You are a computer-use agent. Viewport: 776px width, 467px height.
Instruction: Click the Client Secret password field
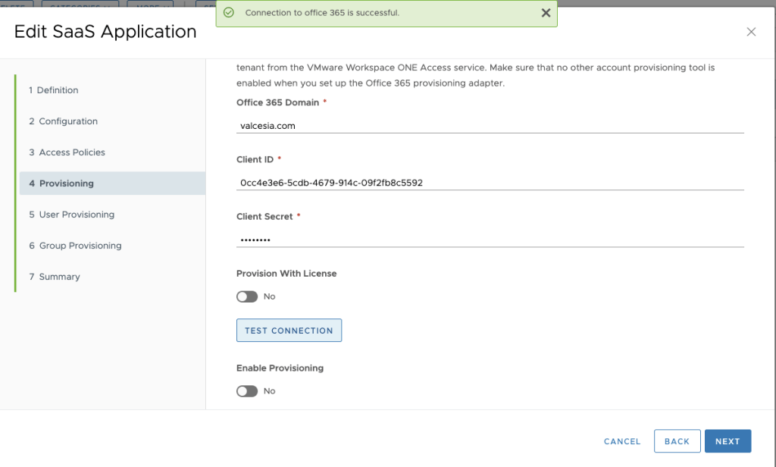point(490,240)
